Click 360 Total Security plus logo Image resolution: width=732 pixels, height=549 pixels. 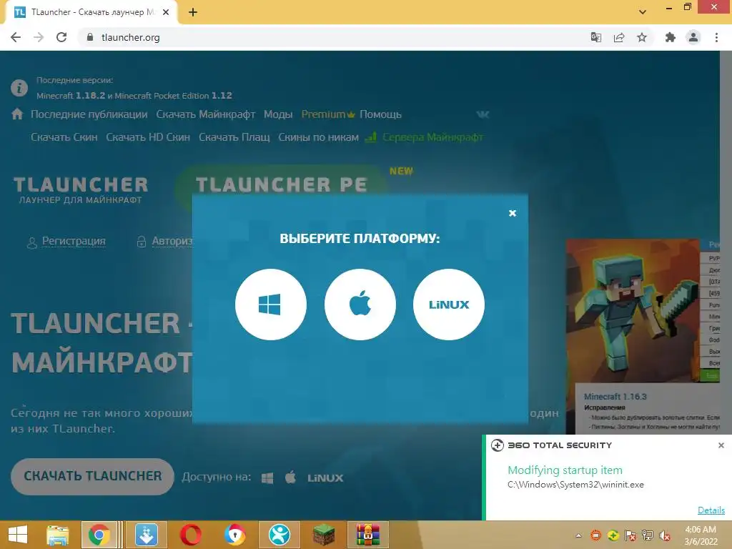click(x=498, y=445)
